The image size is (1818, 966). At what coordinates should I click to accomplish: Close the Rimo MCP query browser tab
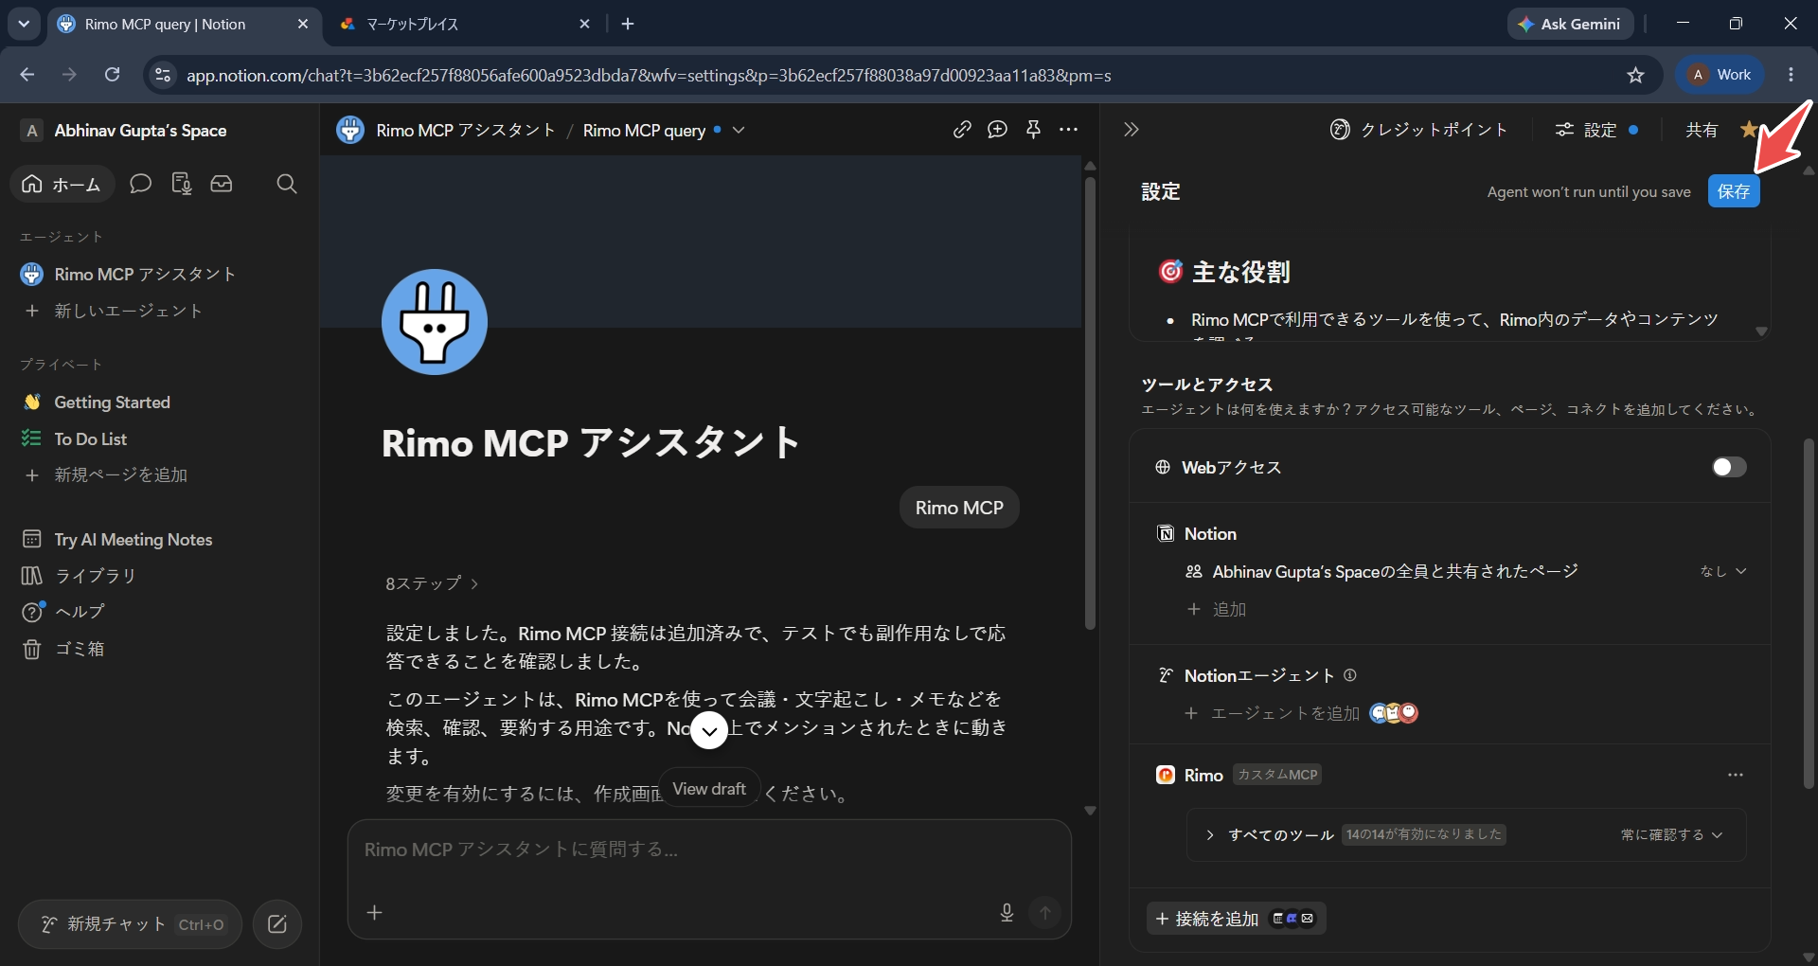pyautogui.click(x=303, y=24)
